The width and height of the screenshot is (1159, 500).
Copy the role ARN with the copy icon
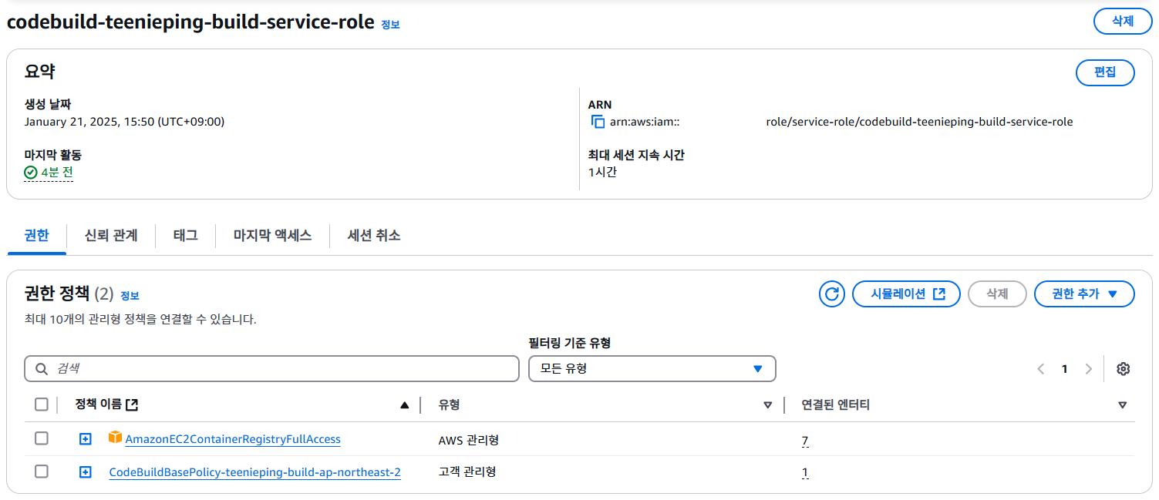click(598, 122)
